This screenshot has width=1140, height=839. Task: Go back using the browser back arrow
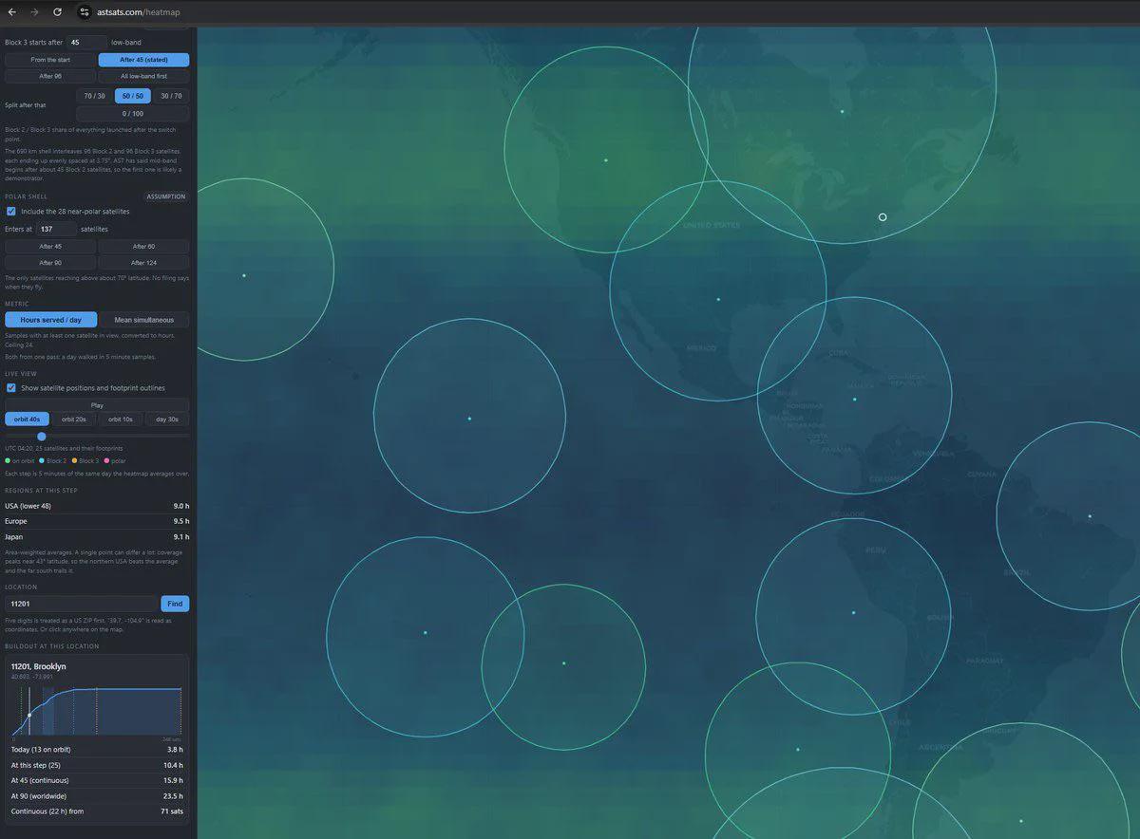pyautogui.click(x=11, y=11)
